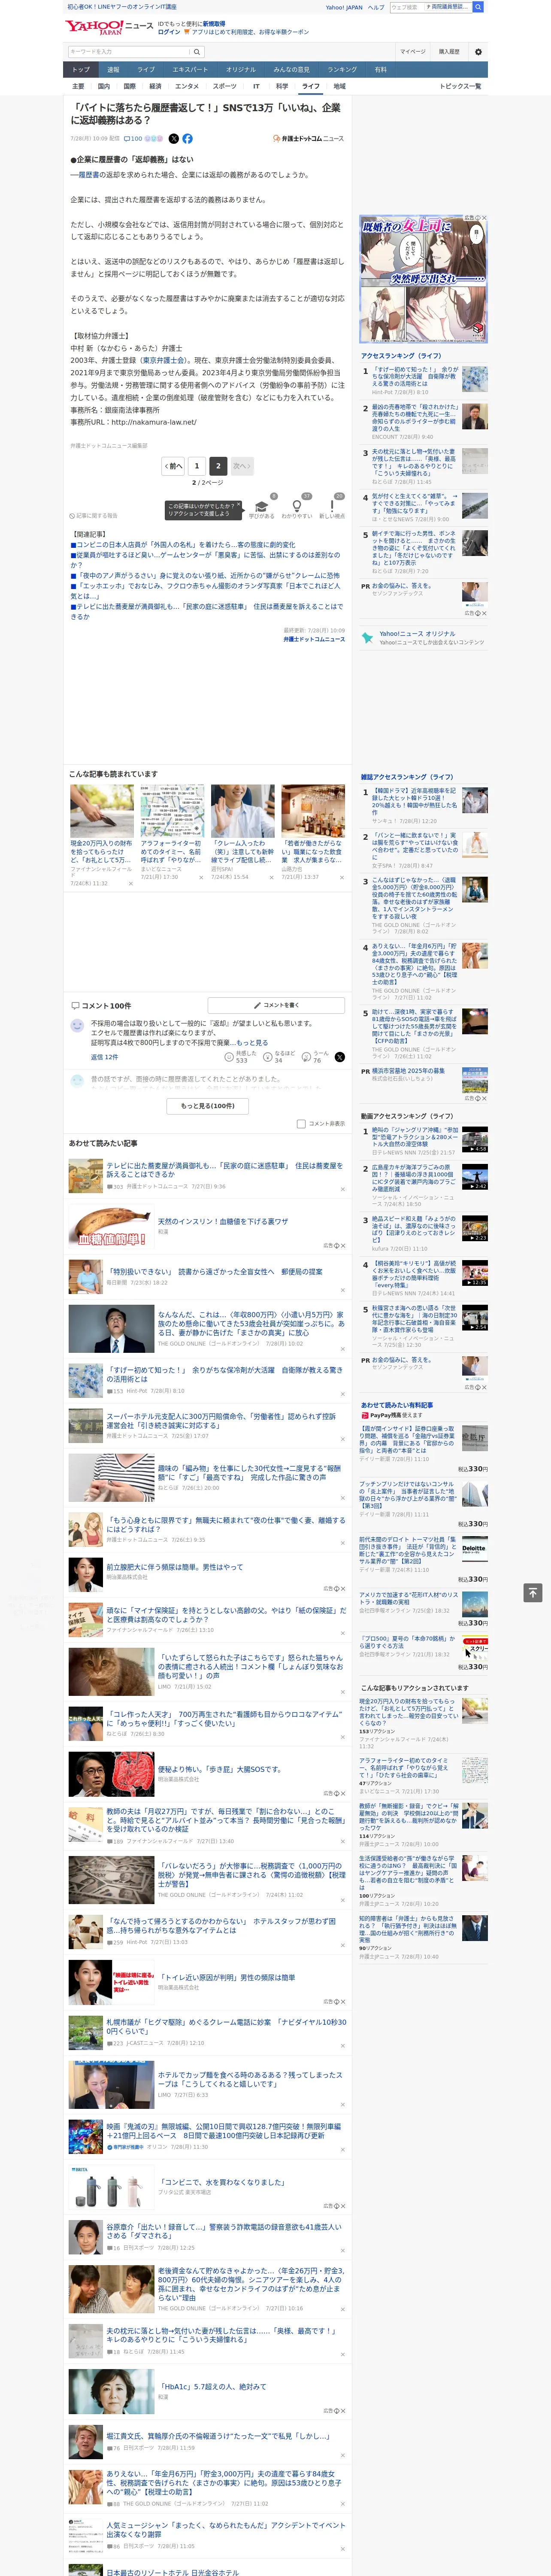The width and height of the screenshot is (551, 2576).
Task: Open settings gear icon near 購入履歴
Action: (478, 51)
